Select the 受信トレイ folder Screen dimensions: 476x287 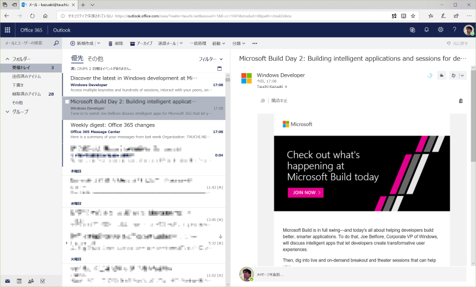point(31,68)
